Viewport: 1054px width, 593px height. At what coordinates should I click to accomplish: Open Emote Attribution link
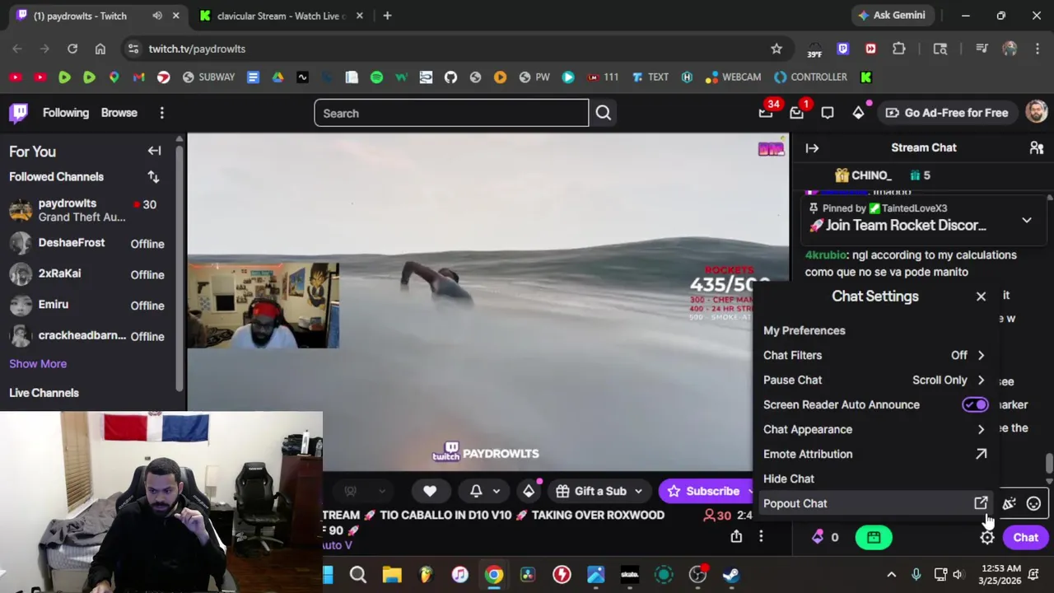(x=874, y=454)
